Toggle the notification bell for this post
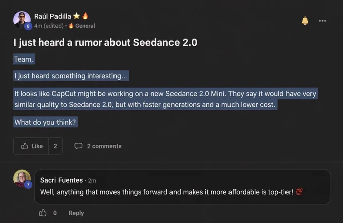The image size is (343, 223). 305,21
